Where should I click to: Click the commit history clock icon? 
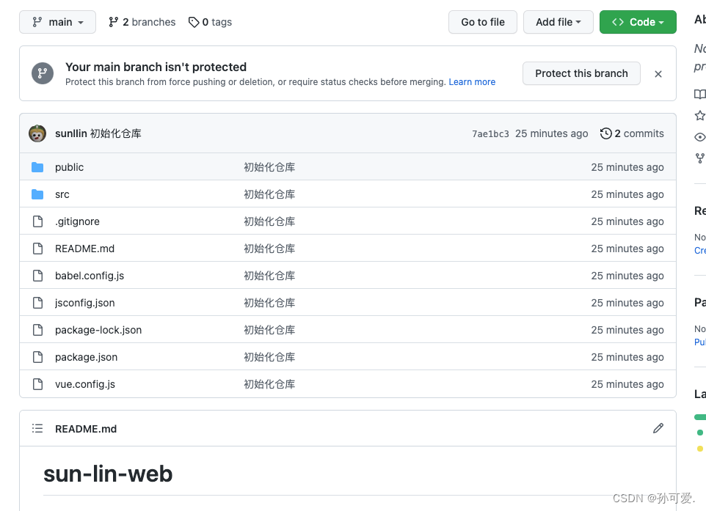coord(605,133)
